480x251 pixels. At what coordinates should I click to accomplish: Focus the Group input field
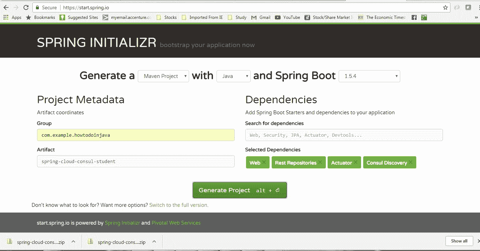click(x=136, y=135)
